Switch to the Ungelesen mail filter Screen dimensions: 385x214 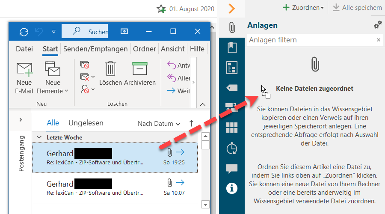(x=86, y=123)
